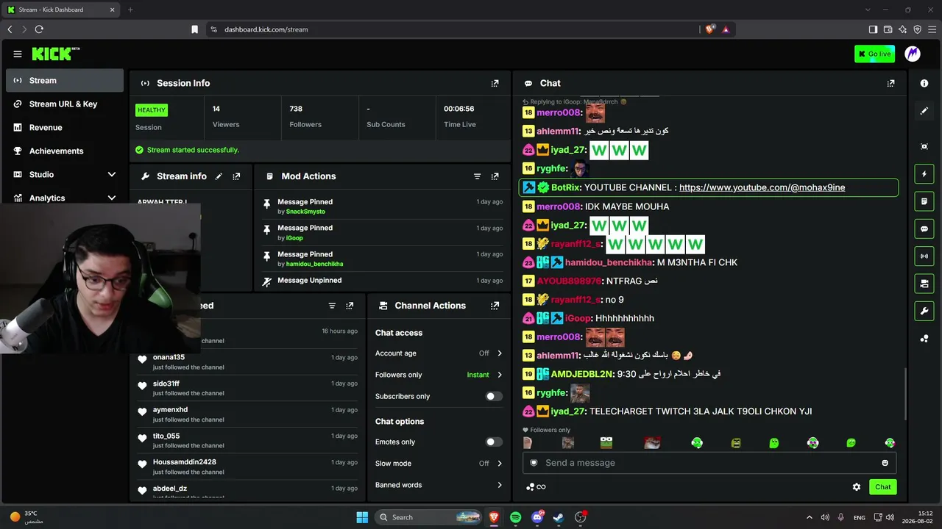
Task: Pop out the Stream info panel
Action: (x=236, y=176)
